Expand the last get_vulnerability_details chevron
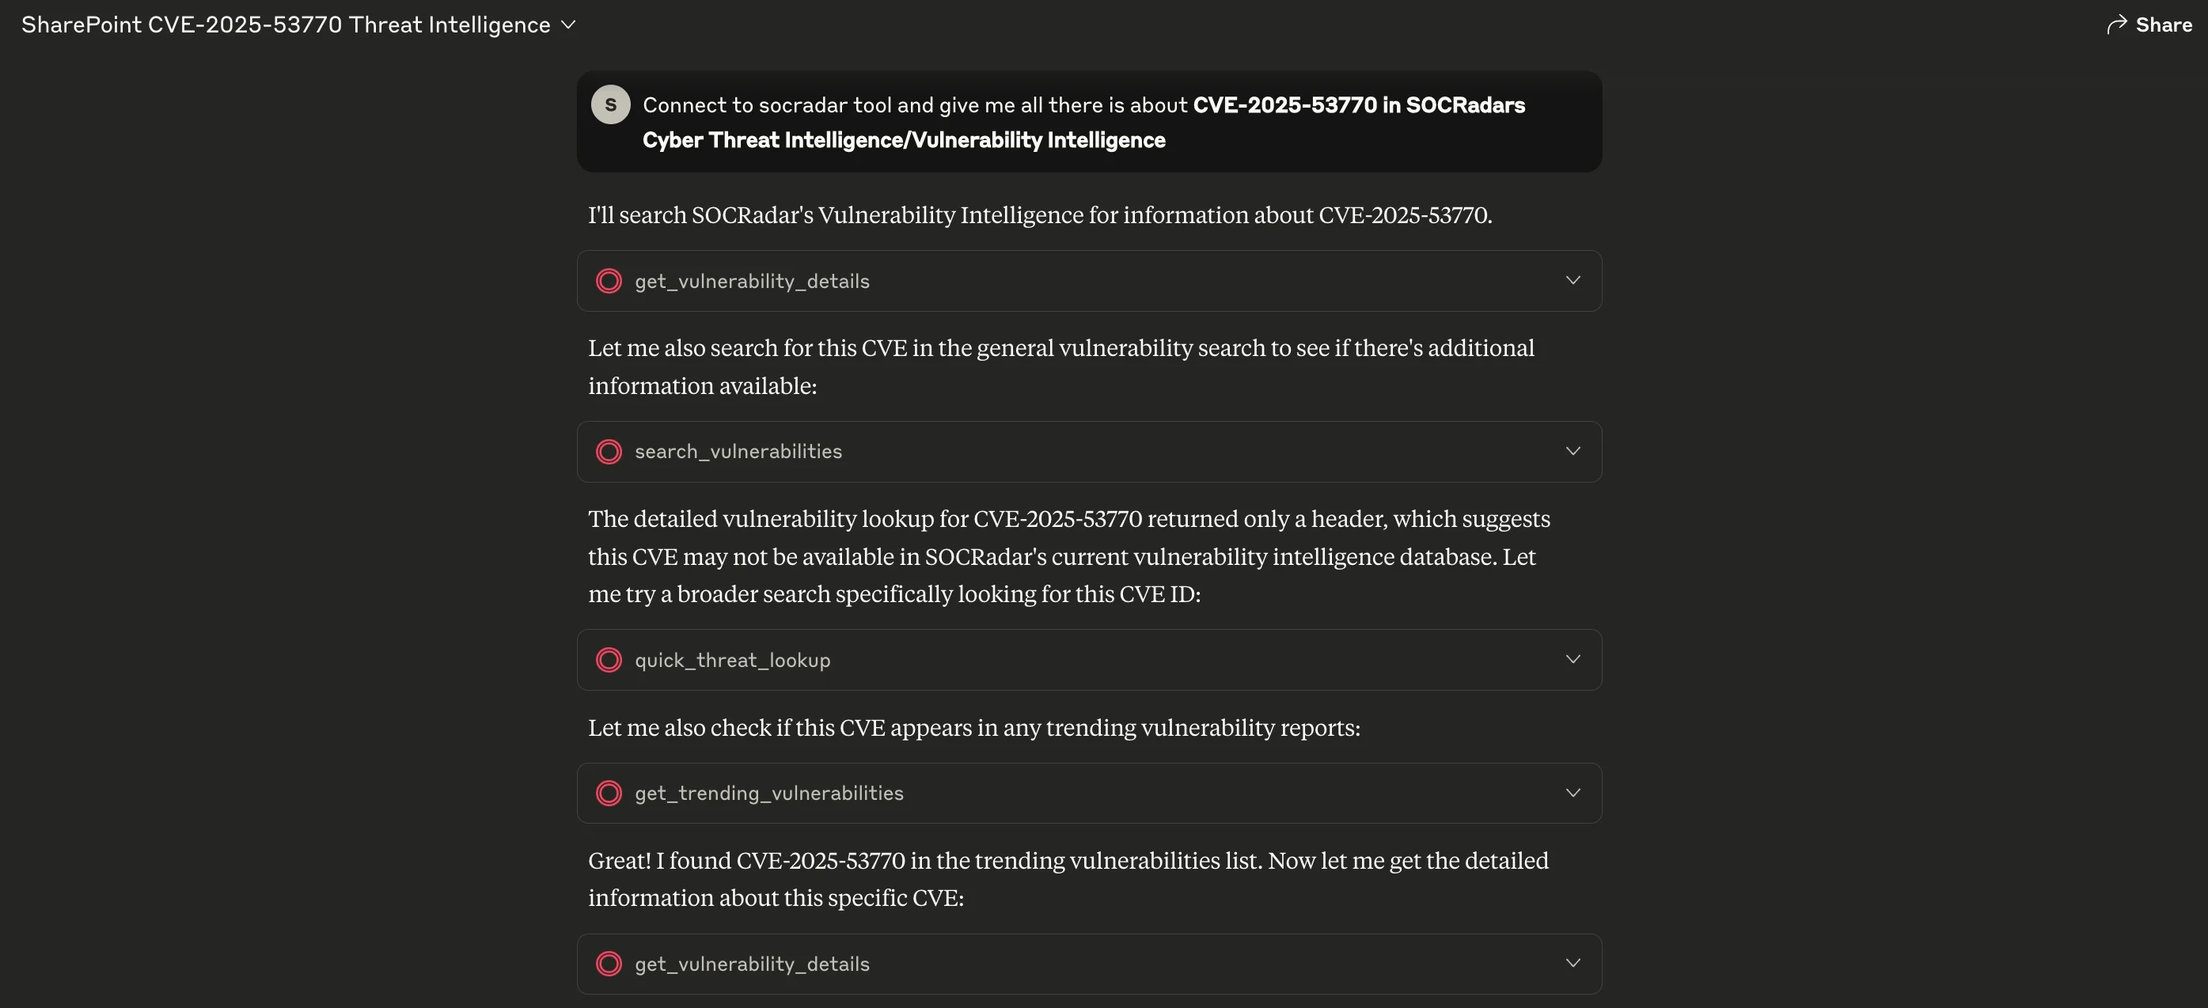The height and width of the screenshot is (1008, 2208). click(1572, 963)
